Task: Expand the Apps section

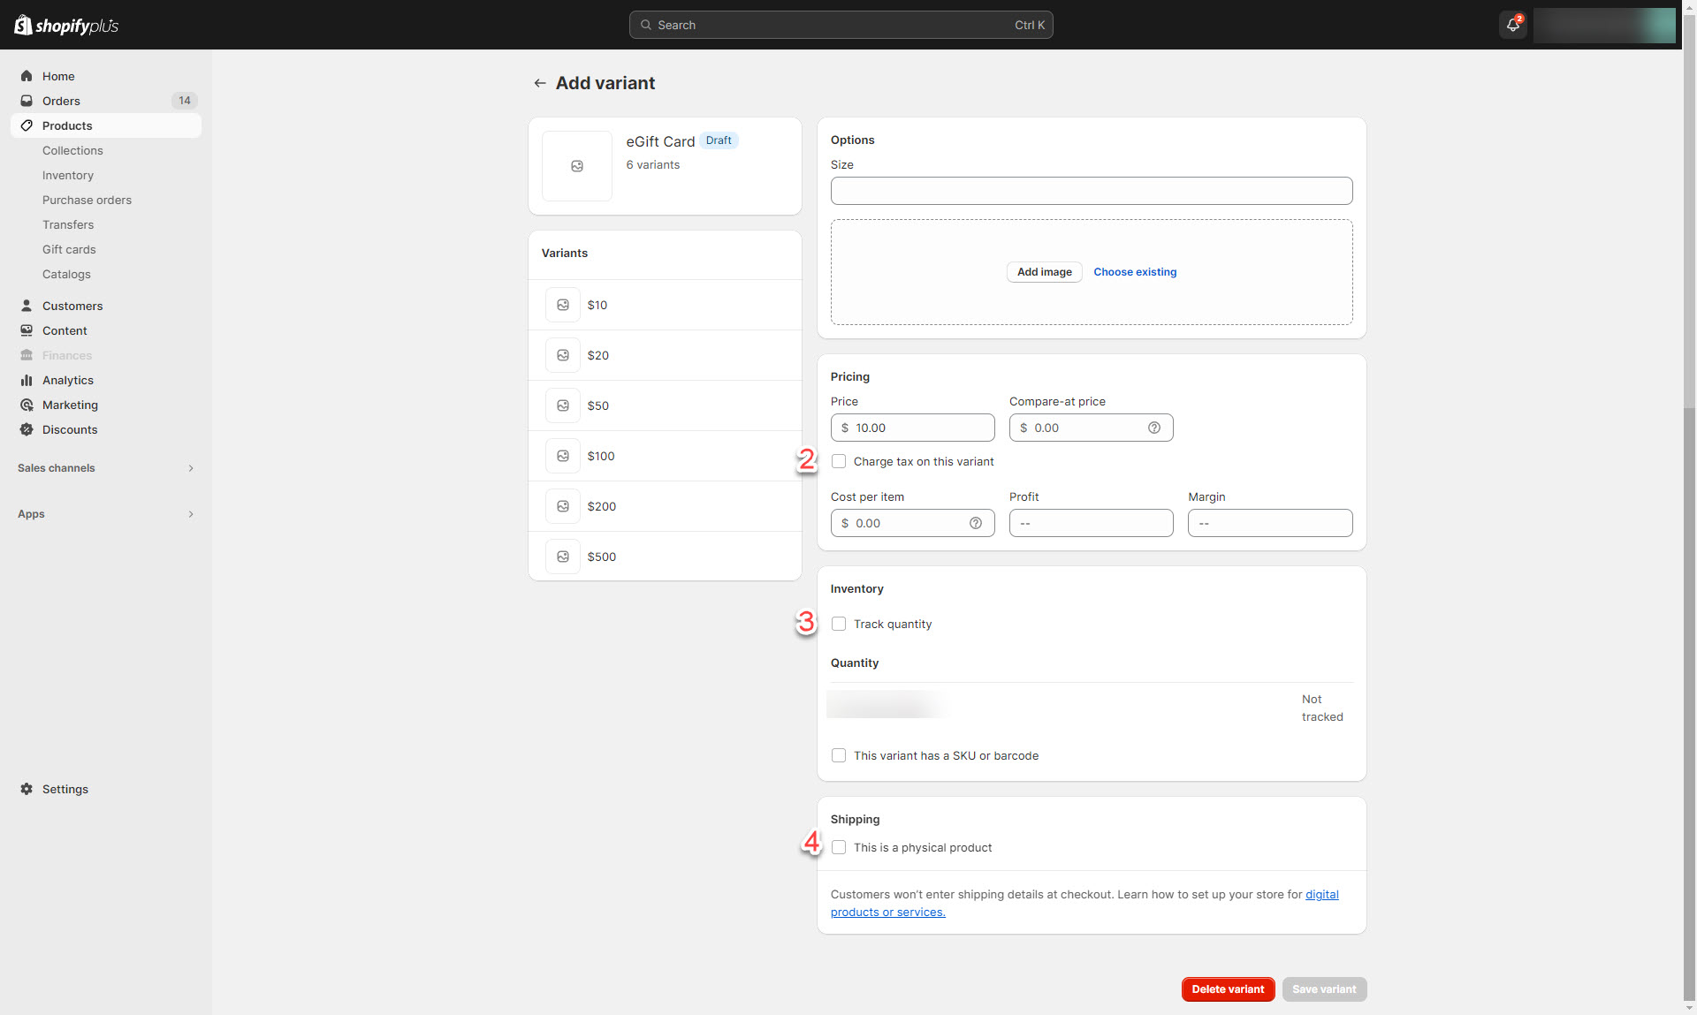Action: (x=106, y=514)
